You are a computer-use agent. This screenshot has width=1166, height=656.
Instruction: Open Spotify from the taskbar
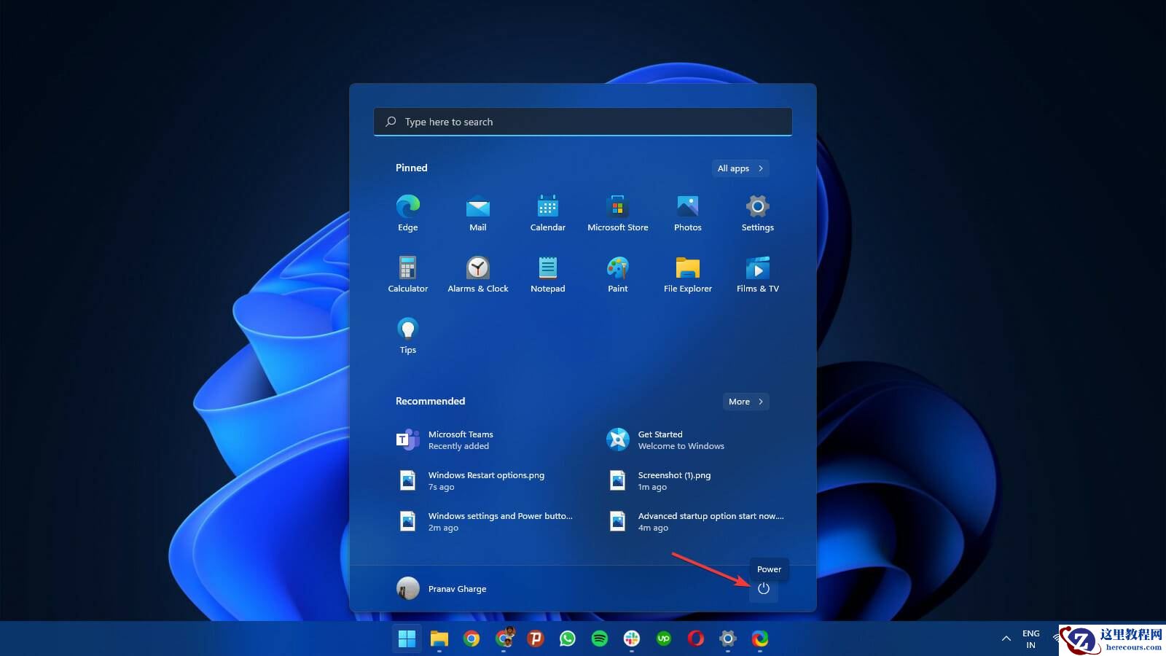tap(599, 639)
